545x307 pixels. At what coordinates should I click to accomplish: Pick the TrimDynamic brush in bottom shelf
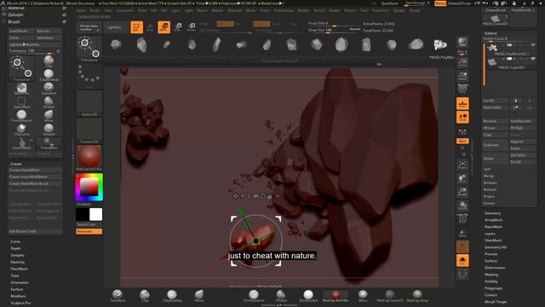coord(254,295)
